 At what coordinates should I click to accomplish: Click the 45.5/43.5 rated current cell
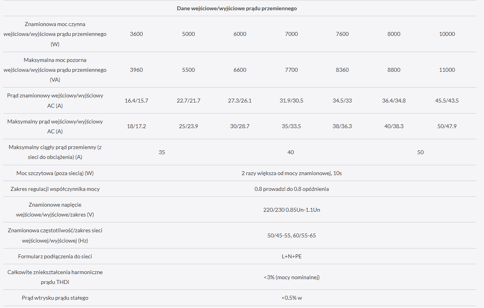click(447, 101)
